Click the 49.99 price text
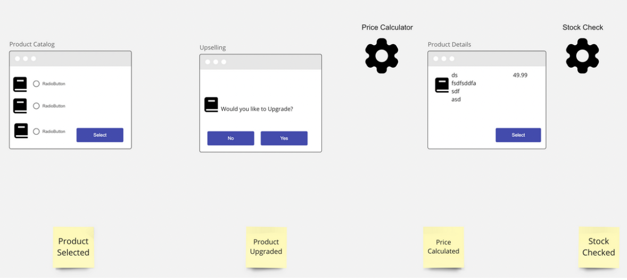The height and width of the screenshot is (280, 627). (520, 75)
